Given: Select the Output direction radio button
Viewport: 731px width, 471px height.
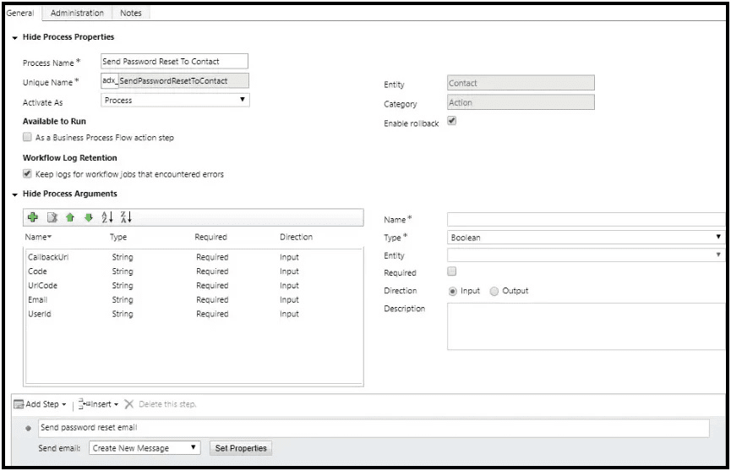Looking at the screenshot, I should pyautogui.click(x=494, y=291).
